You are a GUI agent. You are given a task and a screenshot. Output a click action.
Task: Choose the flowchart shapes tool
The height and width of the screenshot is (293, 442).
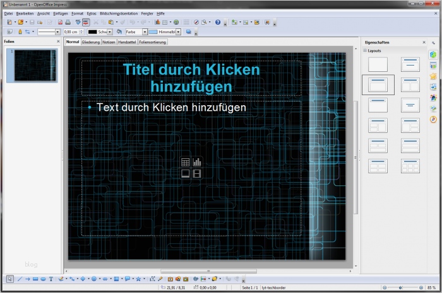pos(116,279)
